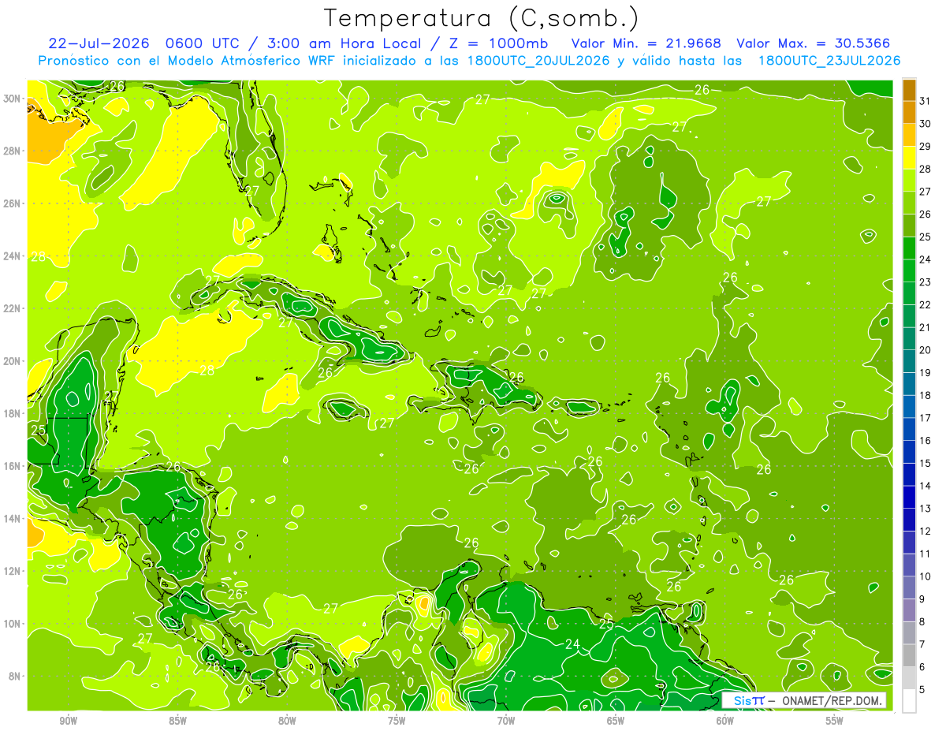Click the '65W' longitude axis label
This screenshot has height=731, width=946.
616,721
